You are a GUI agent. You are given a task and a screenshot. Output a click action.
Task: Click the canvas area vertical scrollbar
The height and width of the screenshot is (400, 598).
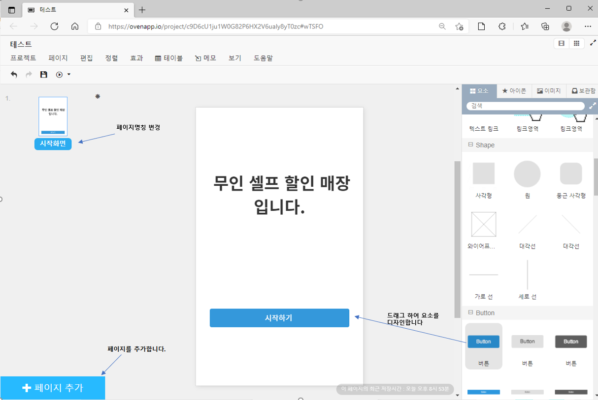pos(457,241)
